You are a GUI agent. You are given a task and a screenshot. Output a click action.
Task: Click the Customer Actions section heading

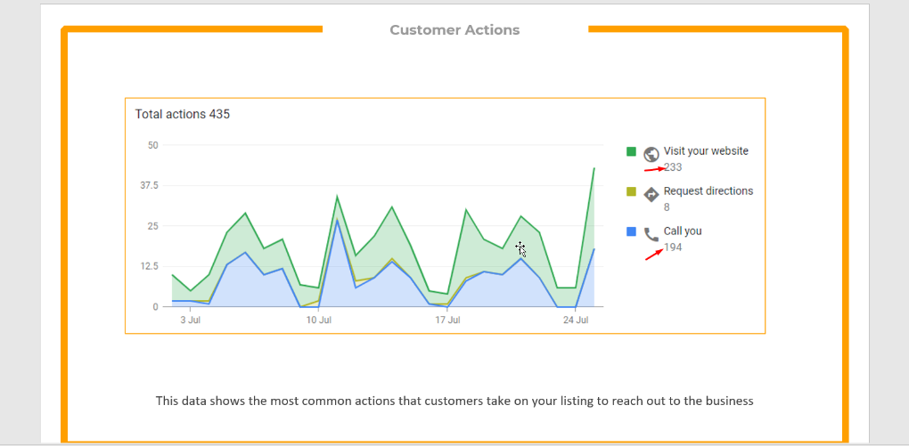coord(454,30)
